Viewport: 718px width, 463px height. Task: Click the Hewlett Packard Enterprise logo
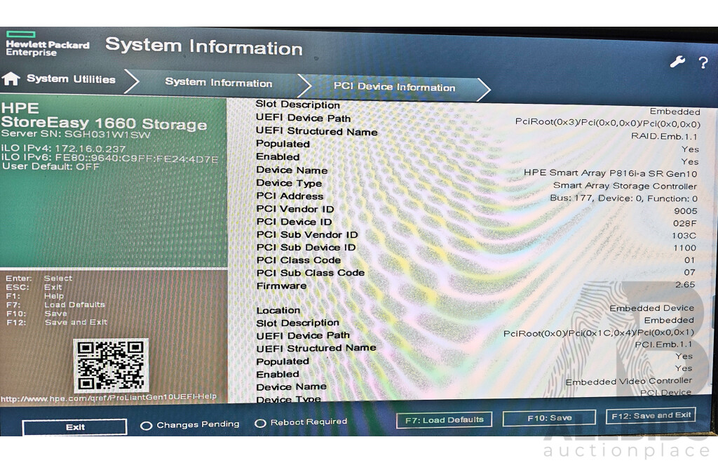point(47,44)
